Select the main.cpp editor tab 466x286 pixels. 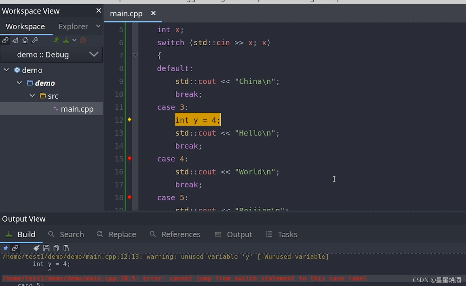click(126, 14)
